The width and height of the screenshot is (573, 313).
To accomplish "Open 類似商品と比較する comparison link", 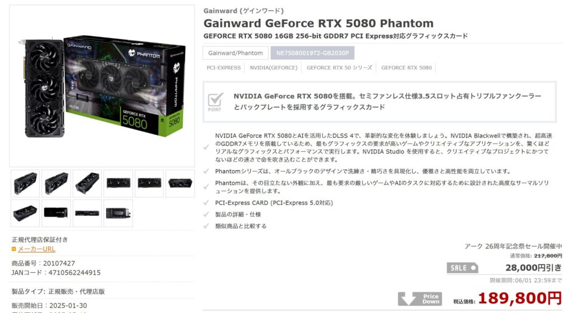I will [x=241, y=226].
